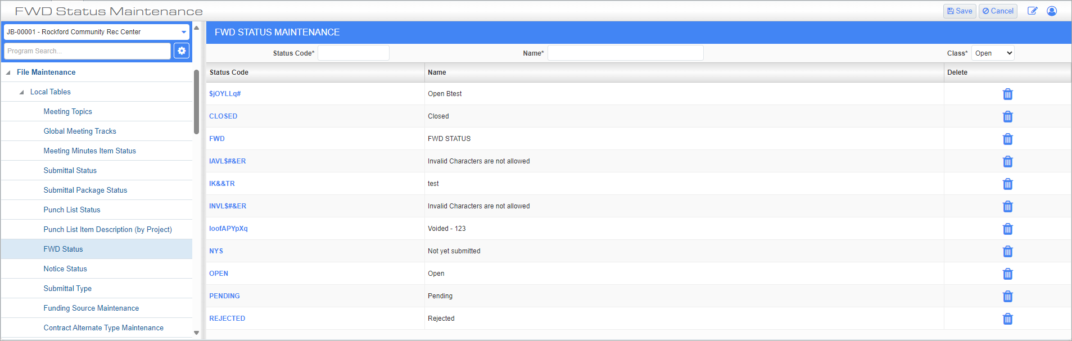Delete the CLOSED status row

coord(1007,116)
